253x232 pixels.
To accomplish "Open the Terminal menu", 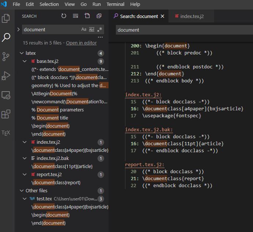I will click(115, 4).
